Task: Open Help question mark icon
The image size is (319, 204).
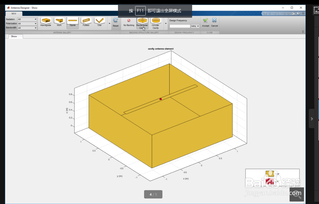Action: (298, 13)
